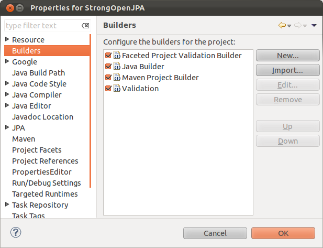Clear the filter text field icon
This screenshot has width=323, height=248.
pos(85,26)
